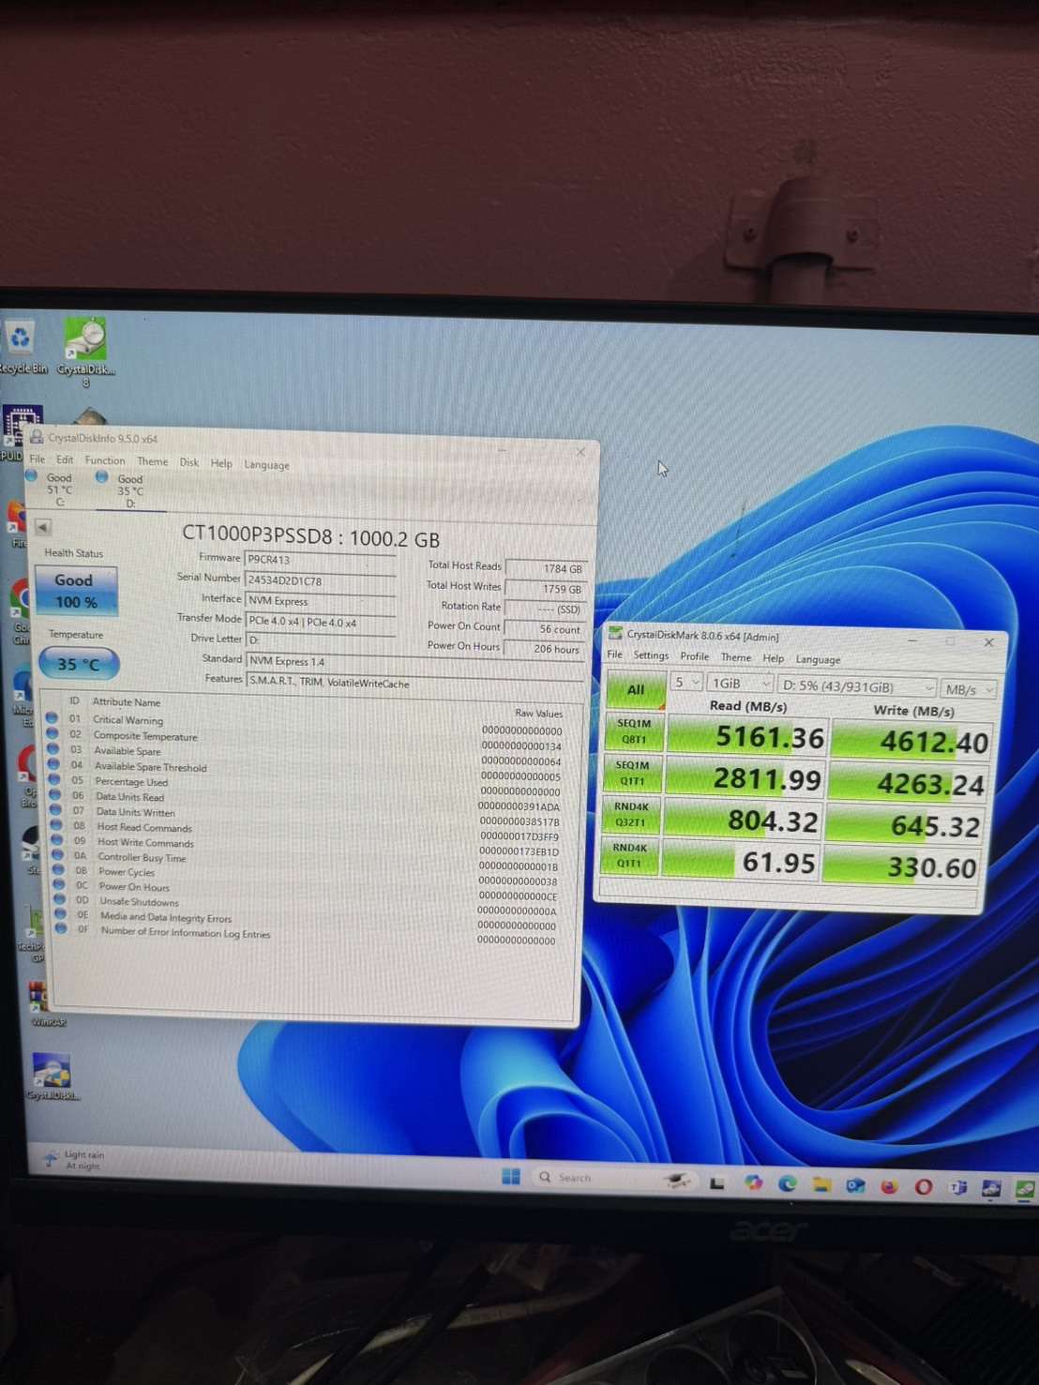The image size is (1039, 1385).
Task: Click the Power On Hours value 206 hours
Action: coord(543,649)
